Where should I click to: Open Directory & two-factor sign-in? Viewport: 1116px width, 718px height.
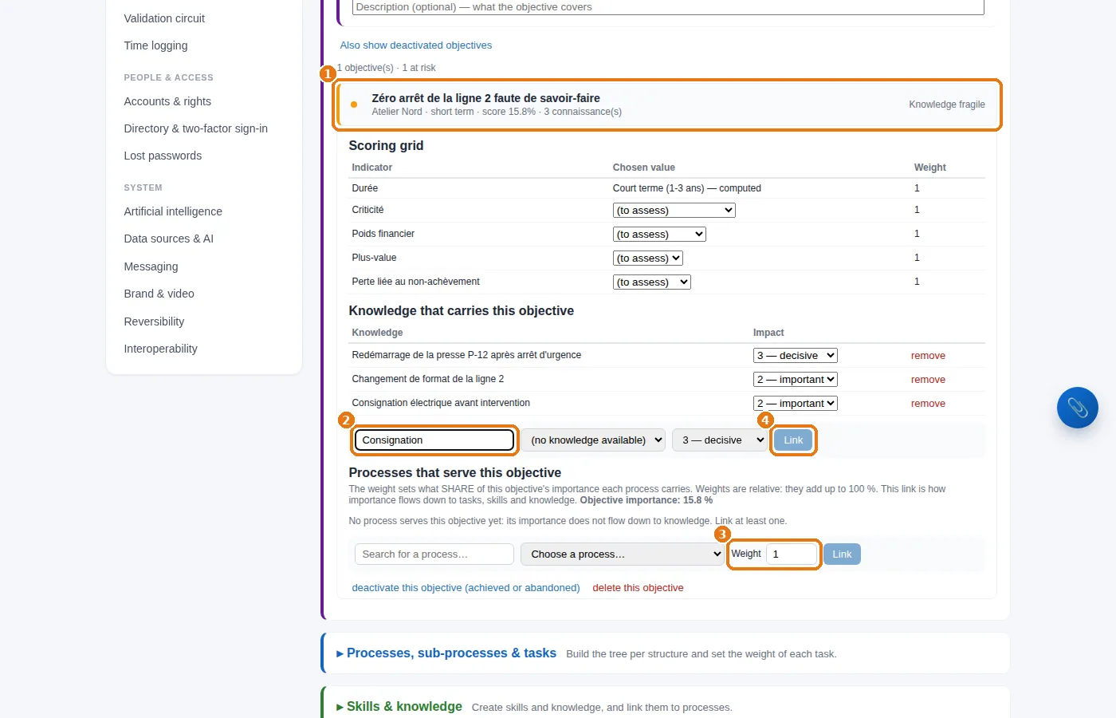(195, 128)
